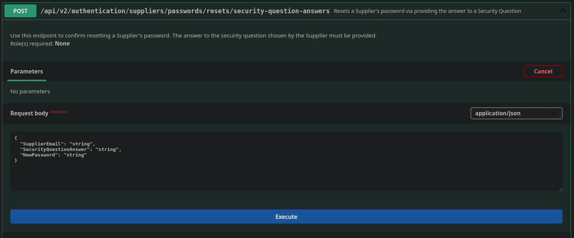Click the "No parameters" text
The width and height of the screenshot is (574, 238).
coord(30,91)
